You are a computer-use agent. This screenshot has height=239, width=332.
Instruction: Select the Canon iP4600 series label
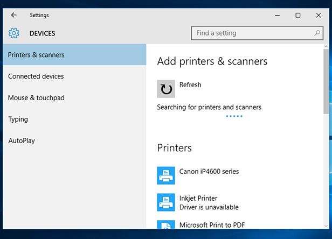point(209,171)
